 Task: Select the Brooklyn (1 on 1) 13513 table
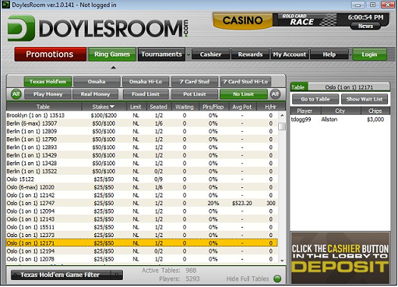click(x=142, y=115)
